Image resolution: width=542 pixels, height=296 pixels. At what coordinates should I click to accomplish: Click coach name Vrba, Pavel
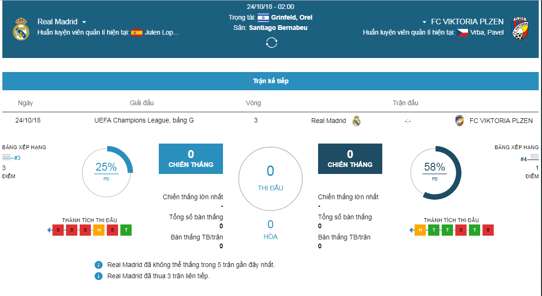(487, 32)
